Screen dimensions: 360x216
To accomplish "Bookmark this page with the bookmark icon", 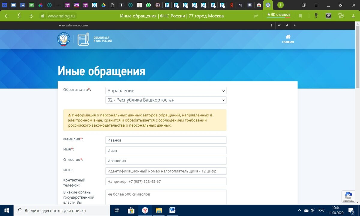I will point(300,16).
